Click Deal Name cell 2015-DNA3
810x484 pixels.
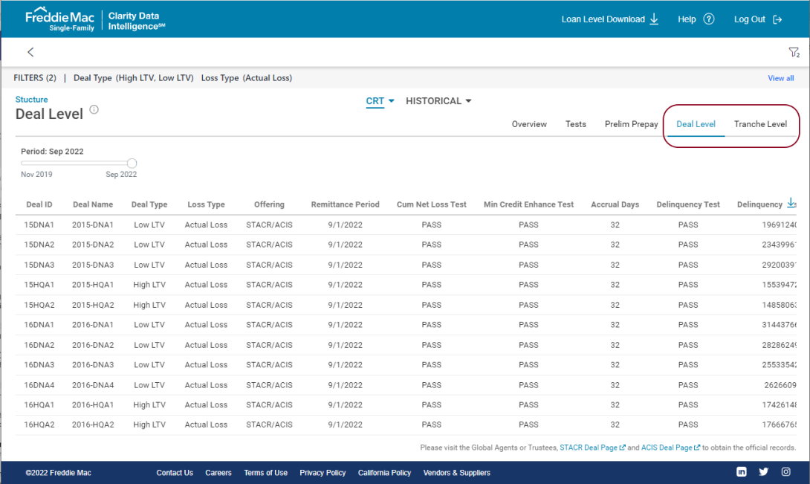click(x=93, y=265)
